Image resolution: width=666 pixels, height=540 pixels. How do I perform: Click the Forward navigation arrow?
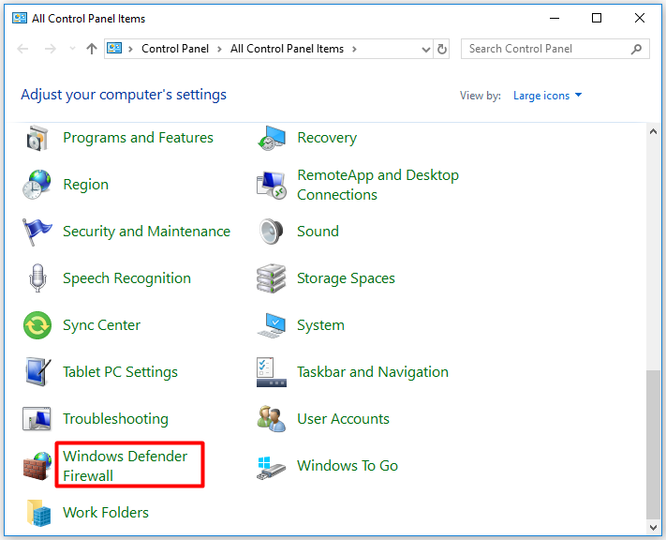[51, 49]
